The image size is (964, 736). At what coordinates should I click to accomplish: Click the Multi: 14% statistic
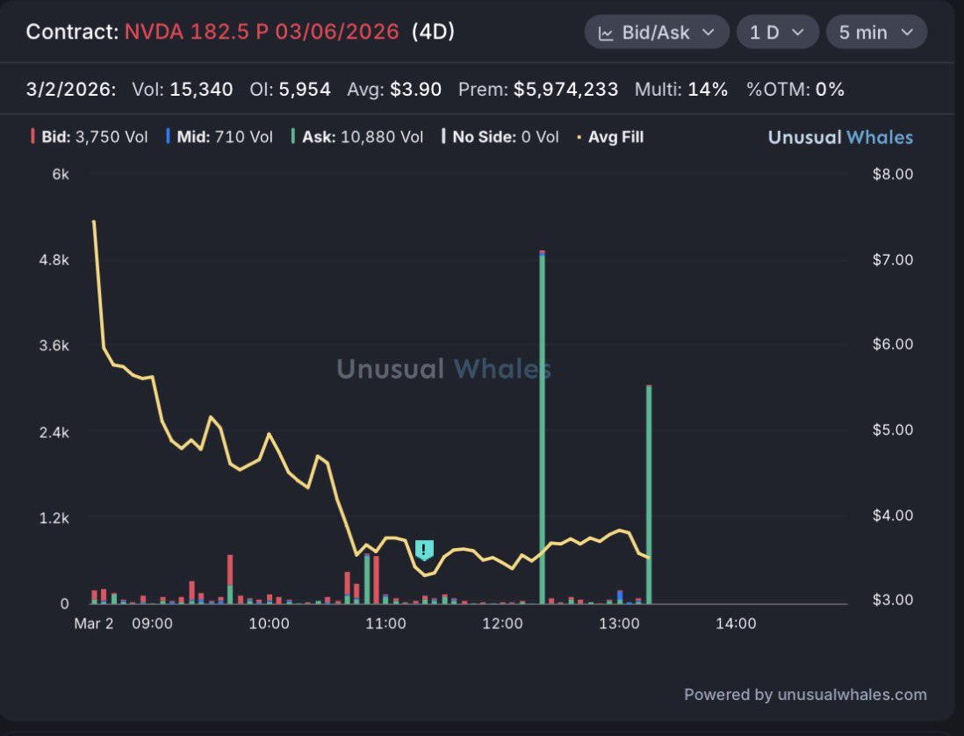tap(681, 90)
